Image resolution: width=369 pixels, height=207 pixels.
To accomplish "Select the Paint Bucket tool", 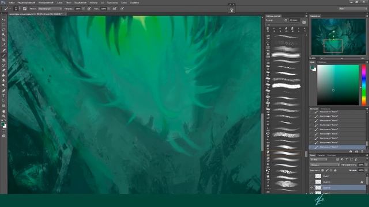I will pyautogui.click(x=3, y=75).
